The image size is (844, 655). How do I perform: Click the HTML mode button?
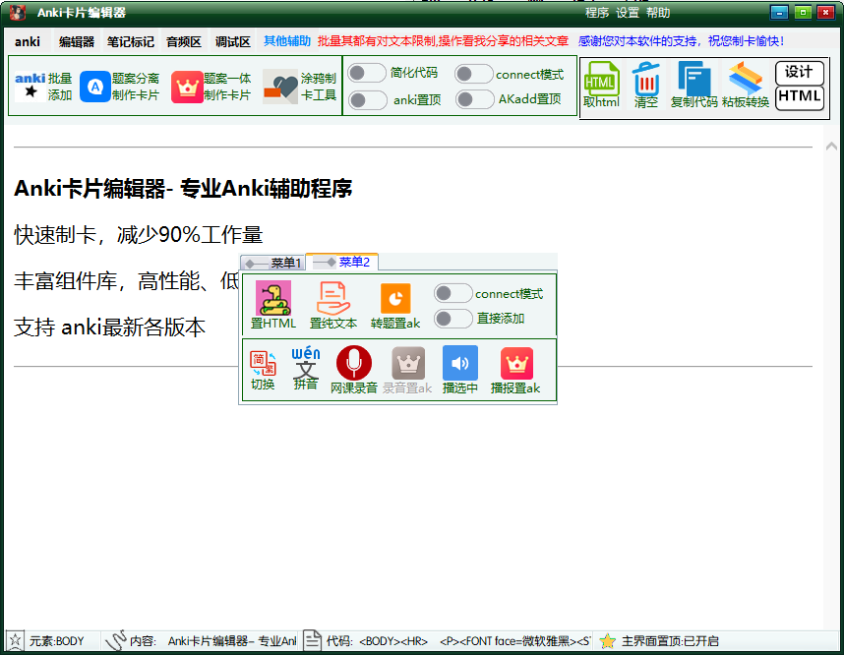800,98
